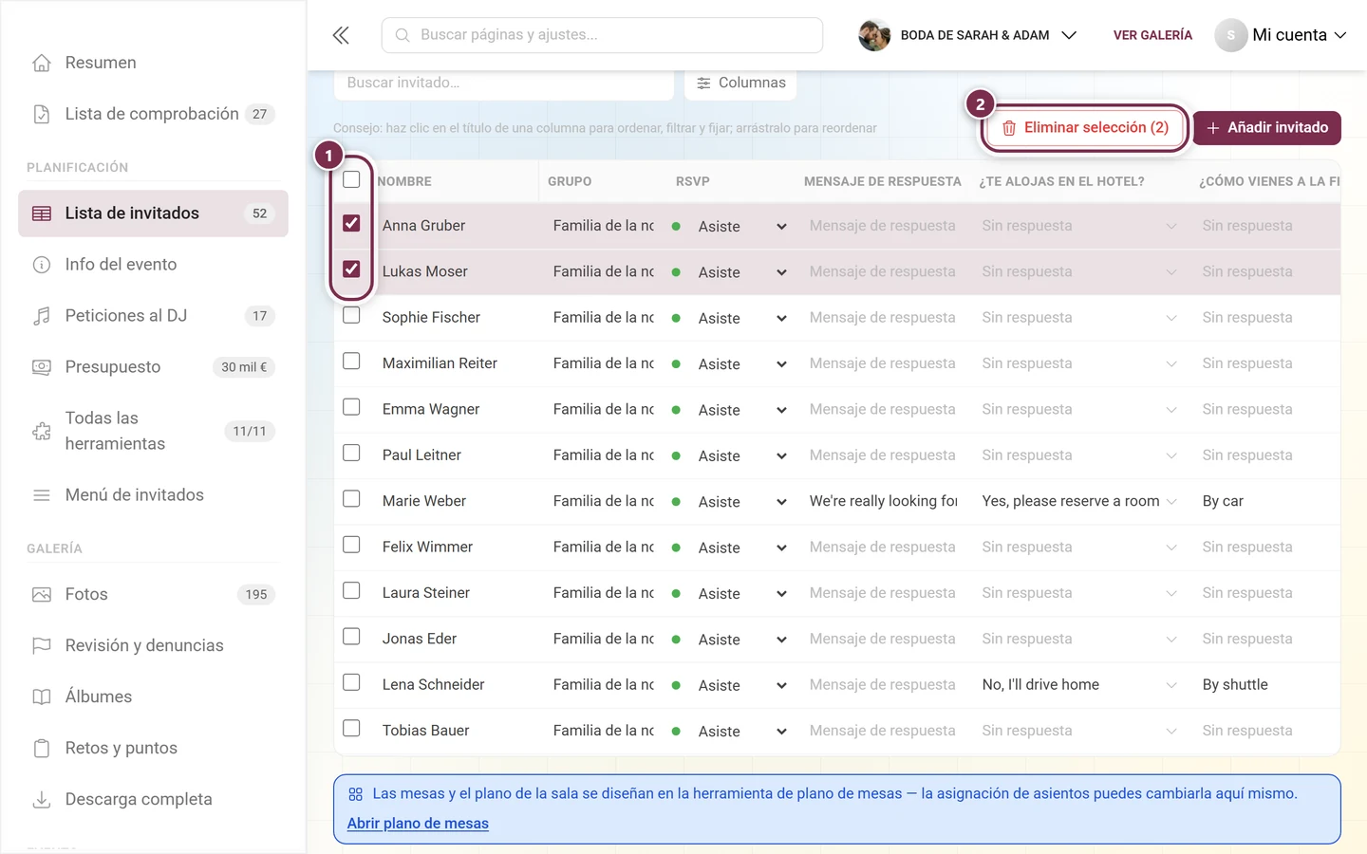This screenshot has width=1367, height=854.
Task: Select the Marie Weber row checkbox
Action: (351, 498)
